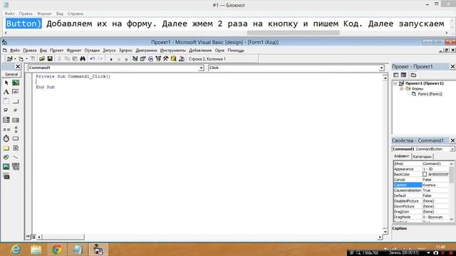Click the Undo toolbar arrow
Image resolution: width=456 pixels, height=256 pixels.
tap(93, 59)
